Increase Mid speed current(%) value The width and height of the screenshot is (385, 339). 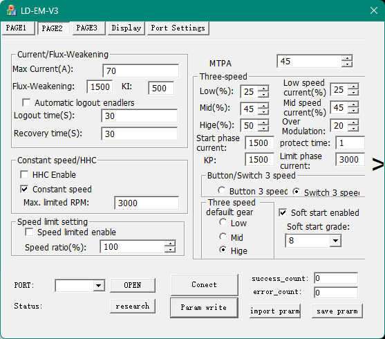click(x=353, y=104)
